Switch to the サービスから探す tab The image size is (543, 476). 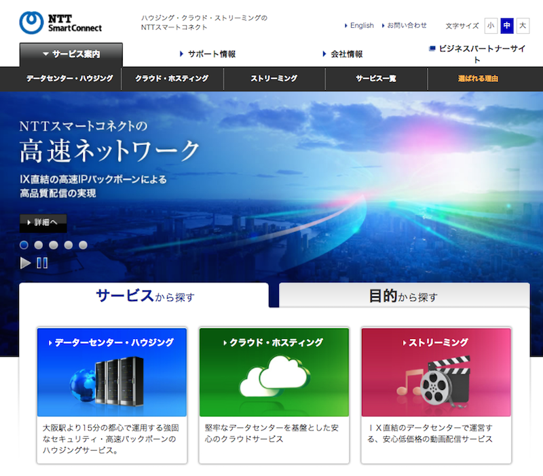coord(144,296)
